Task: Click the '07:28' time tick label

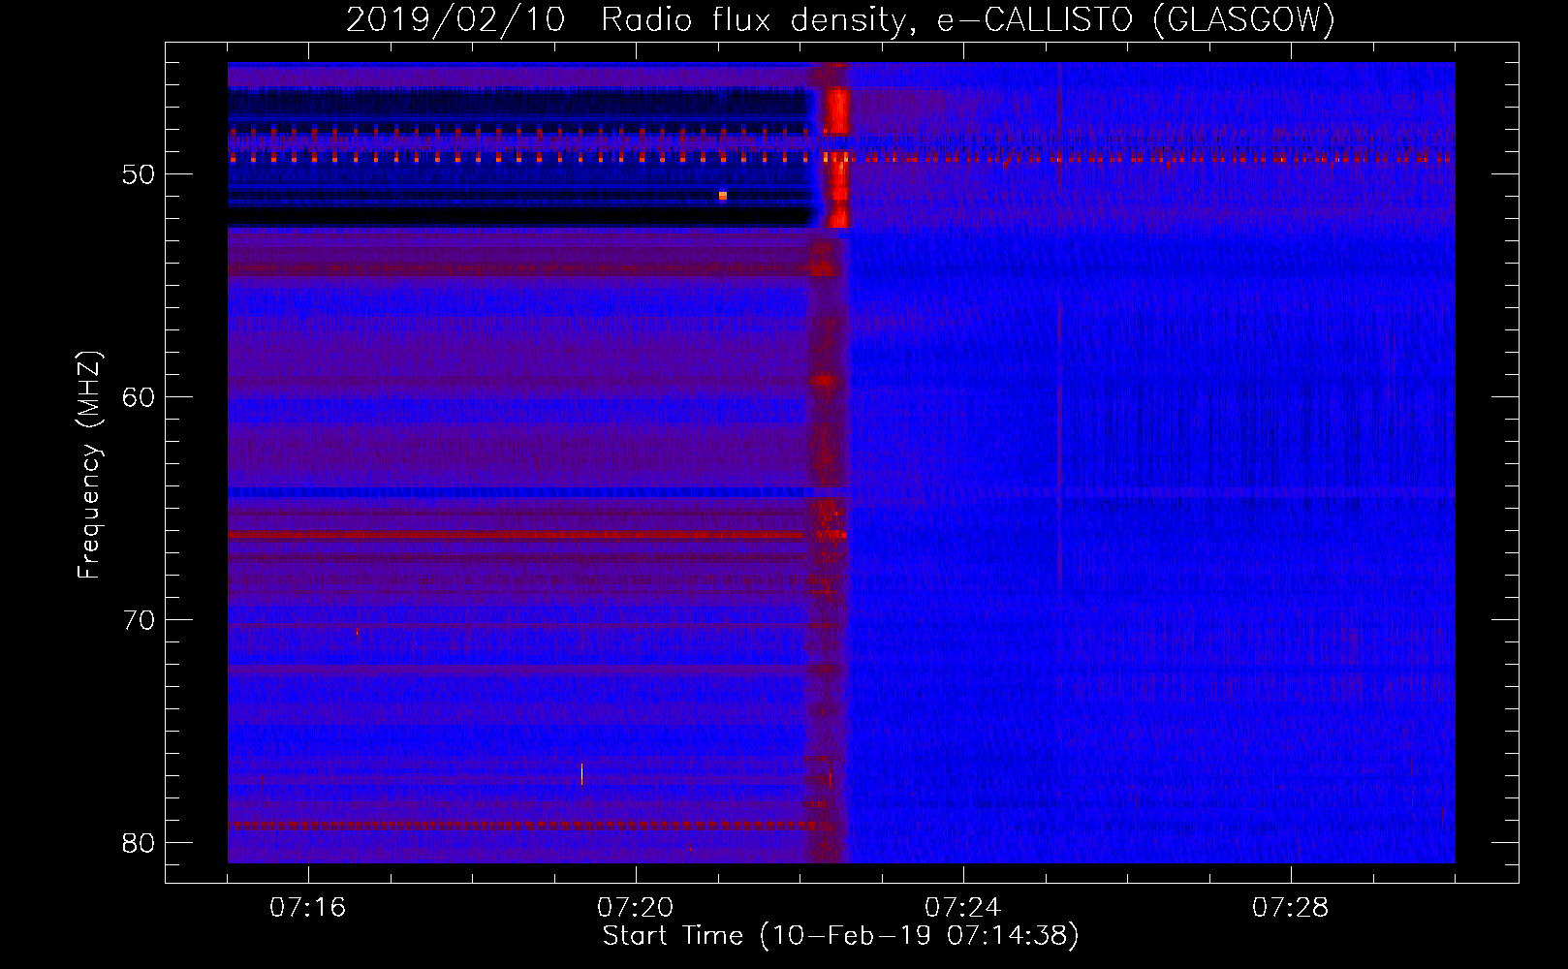Action: [x=1291, y=908]
